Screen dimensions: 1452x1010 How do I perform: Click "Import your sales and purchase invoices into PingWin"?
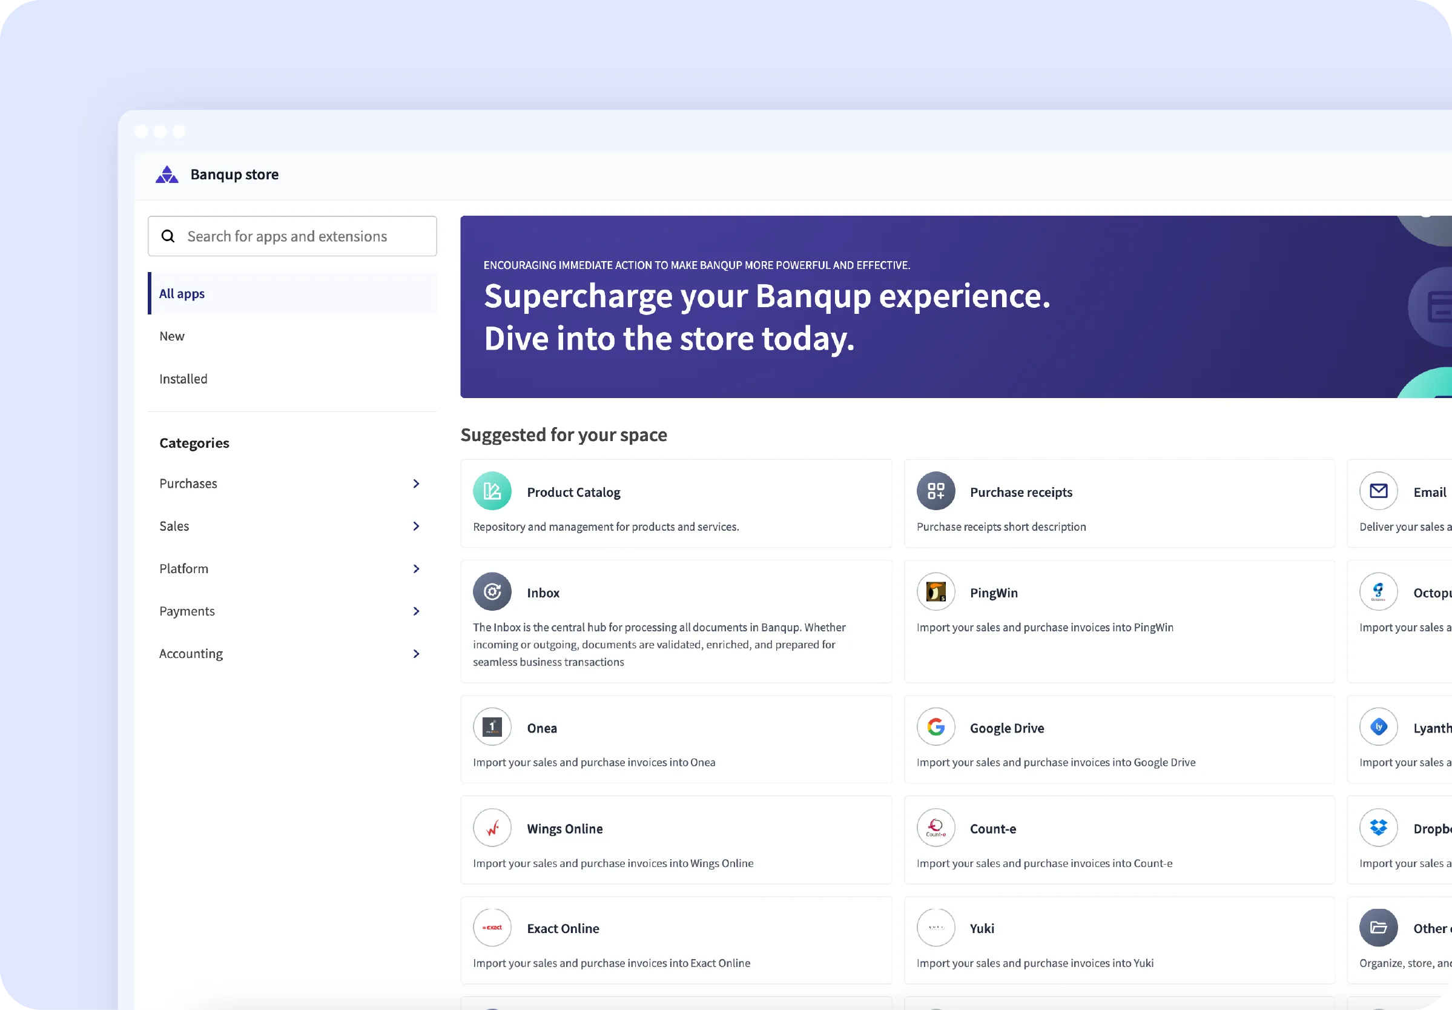tap(1044, 627)
